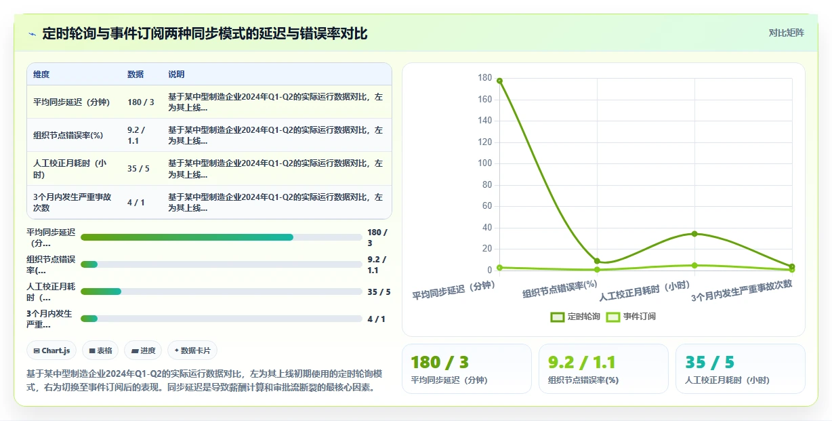This screenshot has height=421, width=832.
Task: Click the 定时轮询 data point at 平均同步延迟
Action: [499, 81]
